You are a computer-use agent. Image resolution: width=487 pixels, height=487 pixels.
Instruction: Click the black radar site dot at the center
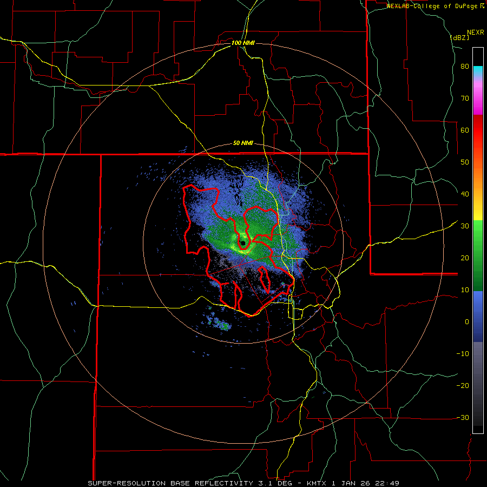tap(243, 243)
